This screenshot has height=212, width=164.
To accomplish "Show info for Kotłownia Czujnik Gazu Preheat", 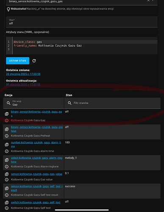I will (7, 136).
